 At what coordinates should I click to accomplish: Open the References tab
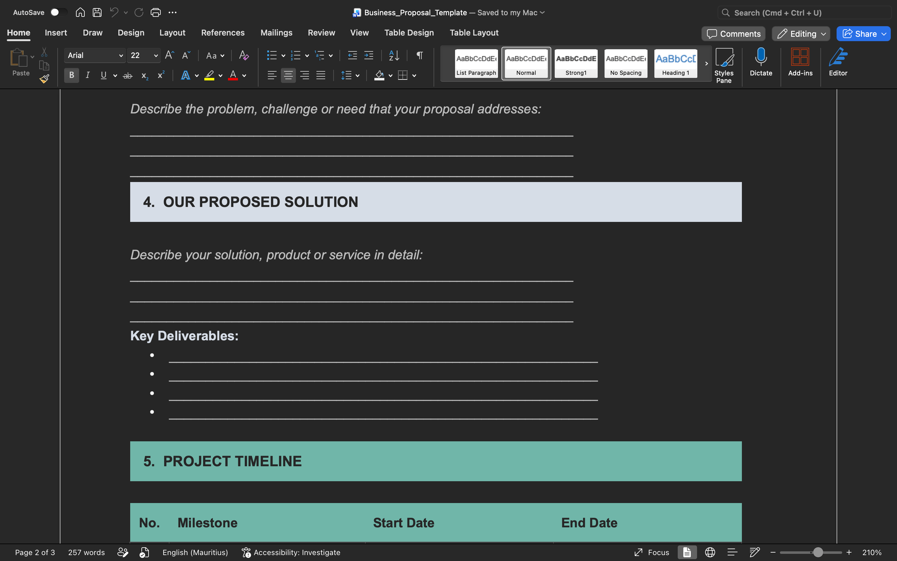tap(223, 33)
